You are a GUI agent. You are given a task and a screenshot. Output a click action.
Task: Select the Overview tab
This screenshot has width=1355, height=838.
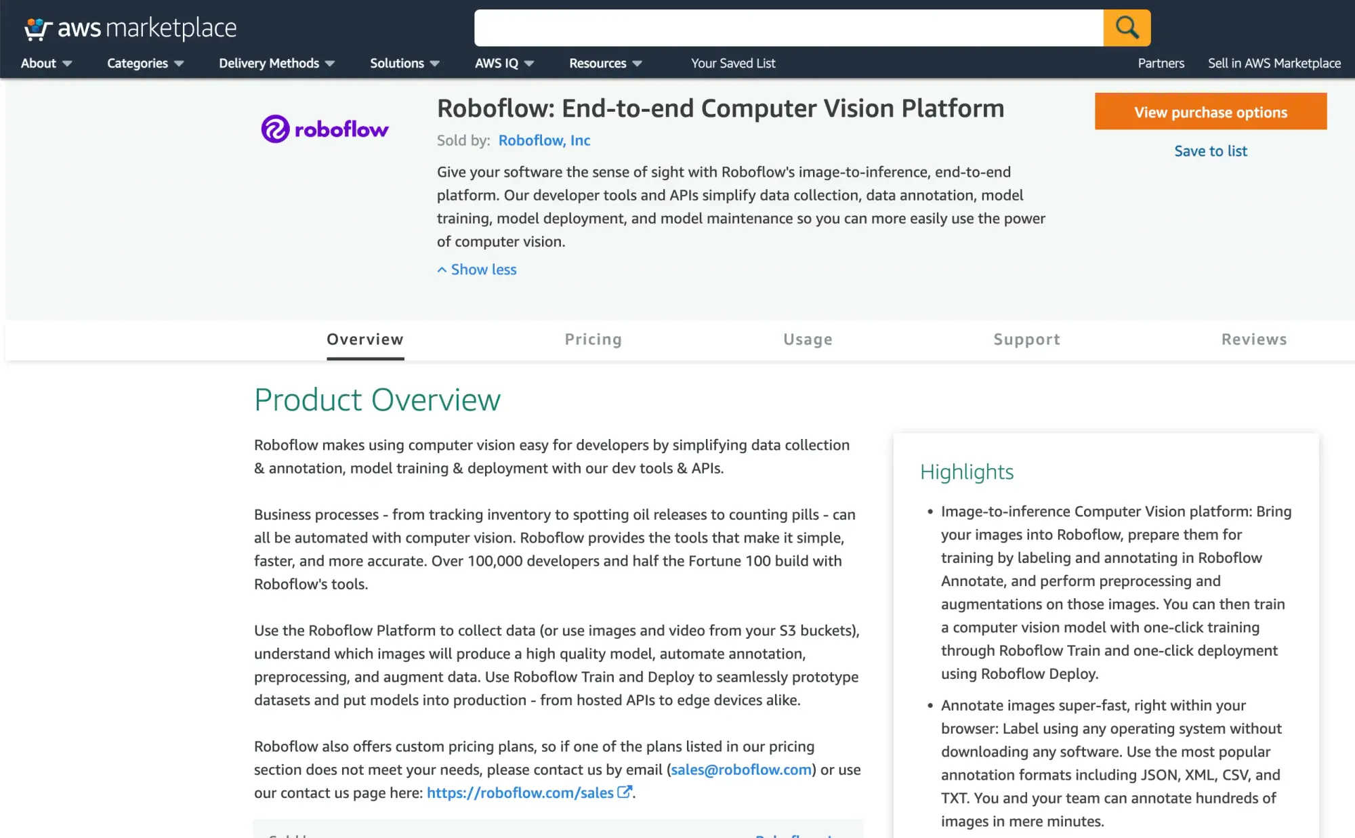[365, 339]
